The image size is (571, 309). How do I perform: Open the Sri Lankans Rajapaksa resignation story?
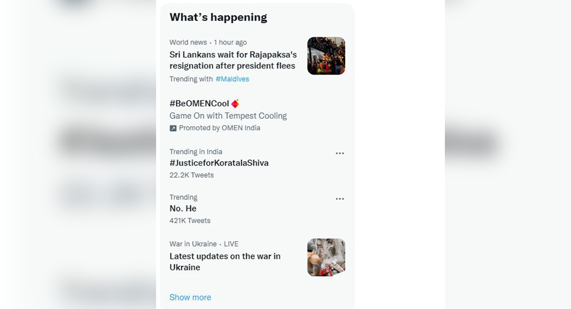pyautogui.click(x=233, y=60)
